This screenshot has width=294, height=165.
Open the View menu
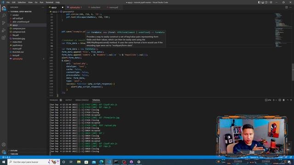point(30,2)
